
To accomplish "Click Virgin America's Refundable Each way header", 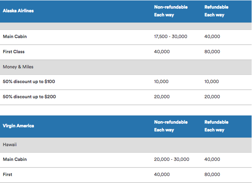I will point(216,126).
